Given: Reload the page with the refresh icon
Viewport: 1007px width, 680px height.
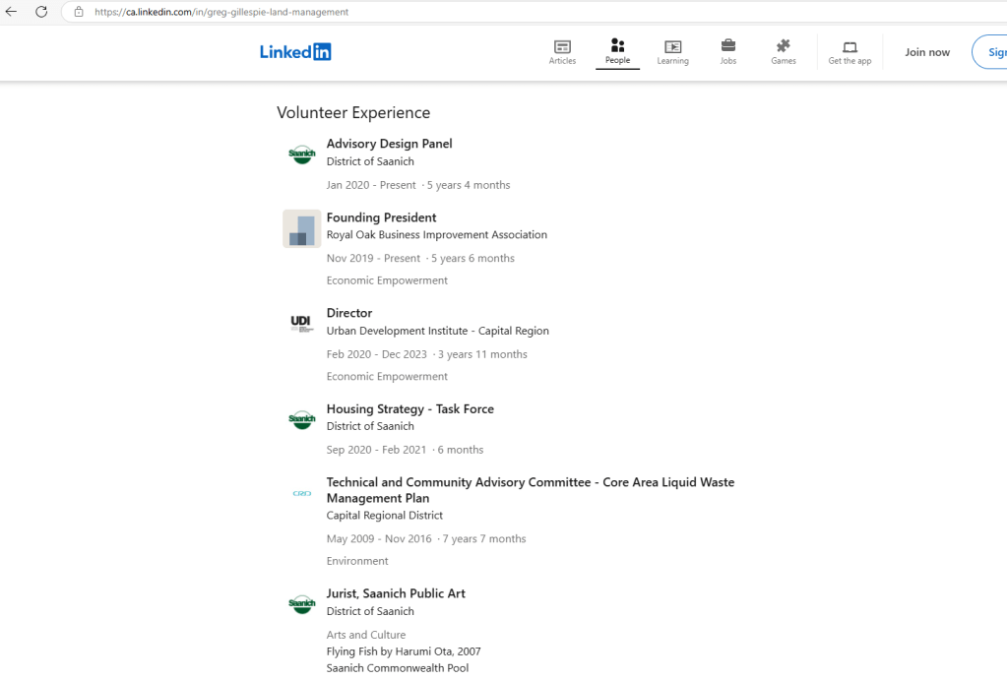Looking at the screenshot, I should pyautogui.click(x=41, y=12).
